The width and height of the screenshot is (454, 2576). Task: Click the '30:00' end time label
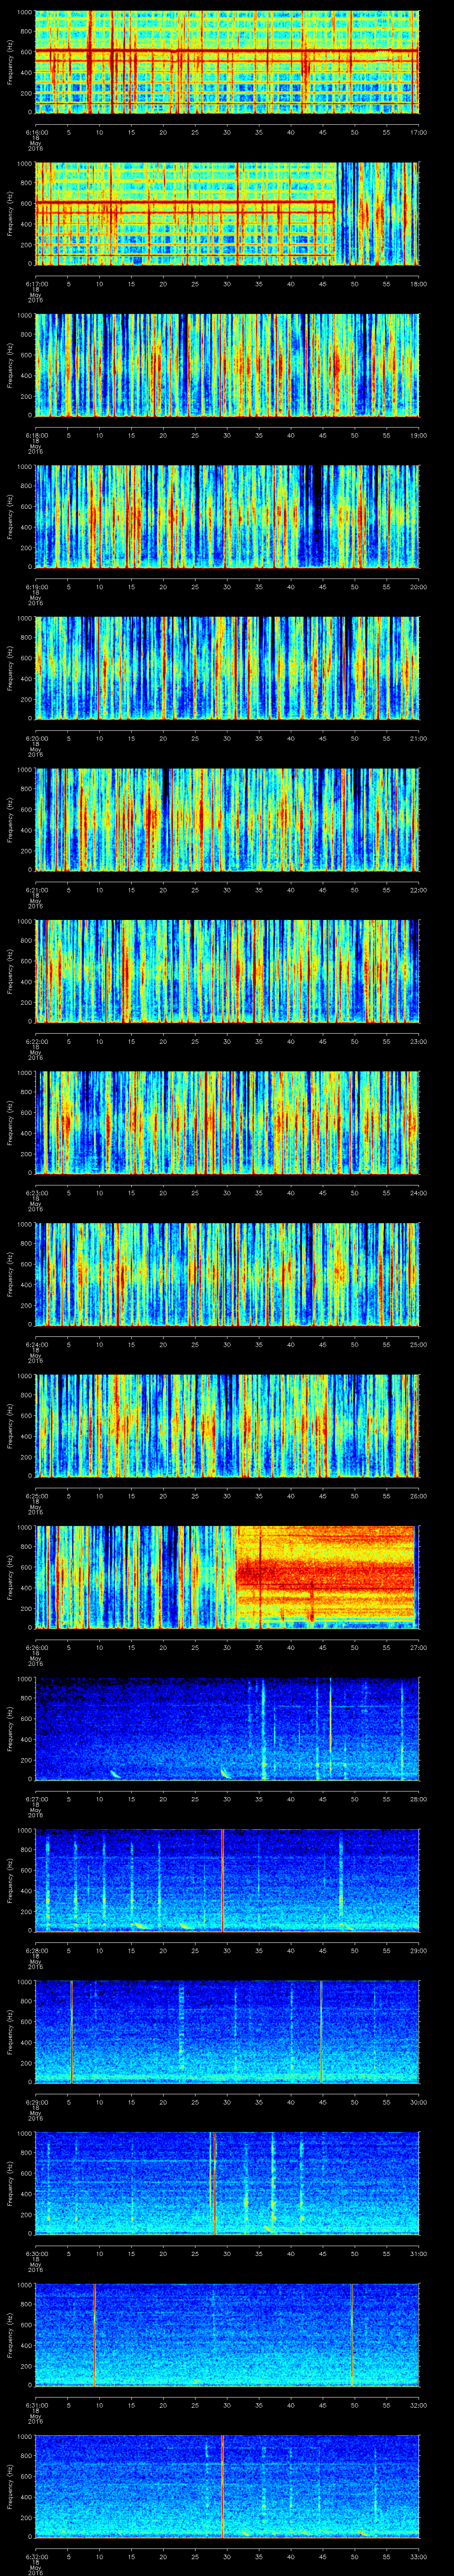tap(418, 2102)
